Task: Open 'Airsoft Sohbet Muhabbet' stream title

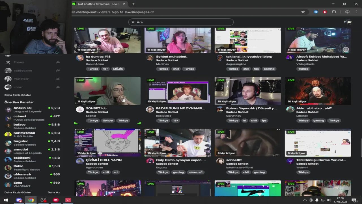Action: point(322,57)
